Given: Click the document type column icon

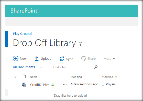Looking at the screenshot, I should pos(24,76).
